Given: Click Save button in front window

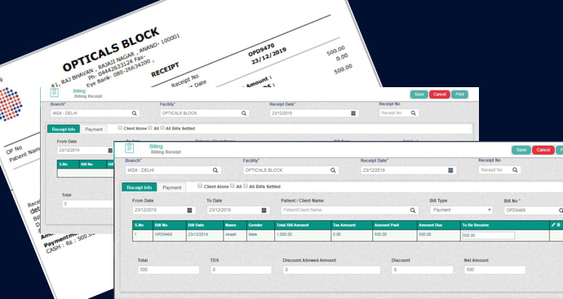Looking at the screenshot, I should pyautogui.click(x=521, y=150).
